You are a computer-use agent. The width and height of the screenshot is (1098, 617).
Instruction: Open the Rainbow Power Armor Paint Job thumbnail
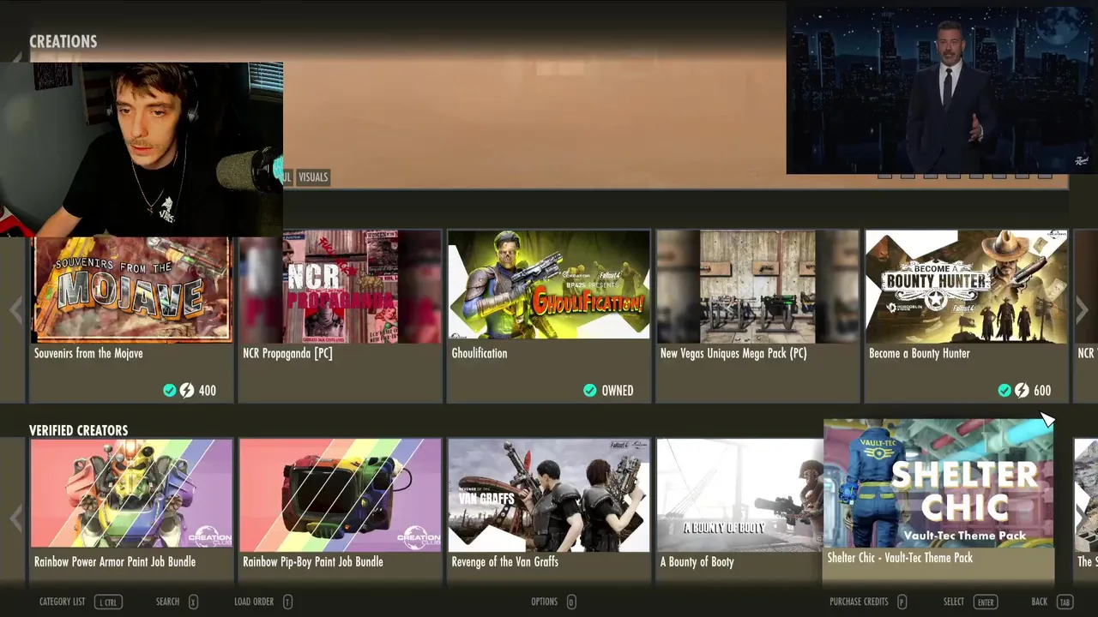[x=131, y=495]
